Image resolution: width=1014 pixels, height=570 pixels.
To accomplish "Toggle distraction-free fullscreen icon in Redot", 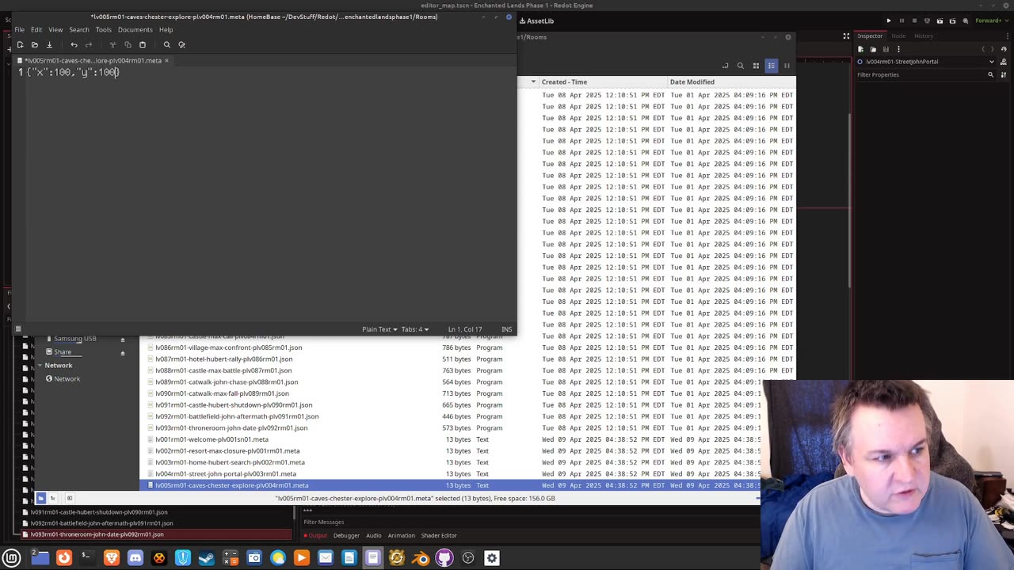I will click(846, 36).
